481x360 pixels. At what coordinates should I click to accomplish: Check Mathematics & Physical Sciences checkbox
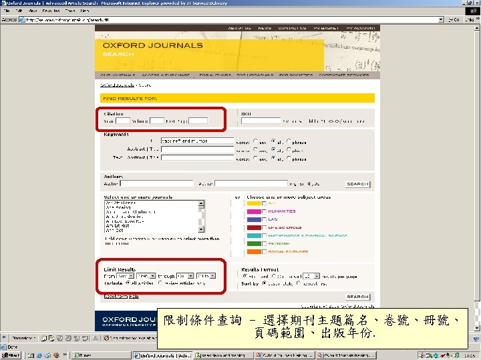click(264, 235)
